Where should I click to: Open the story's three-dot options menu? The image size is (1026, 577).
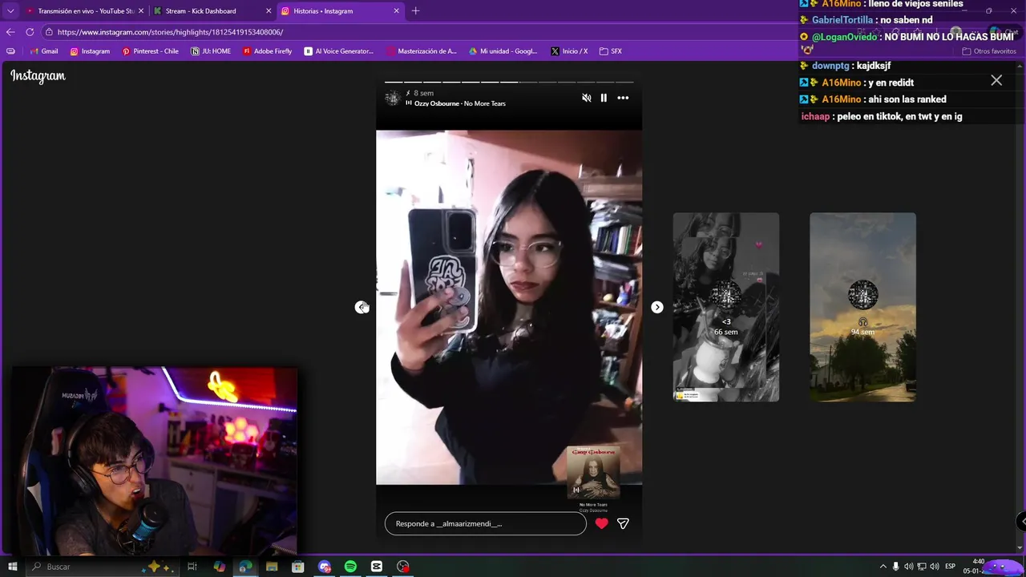coord(623,98)
